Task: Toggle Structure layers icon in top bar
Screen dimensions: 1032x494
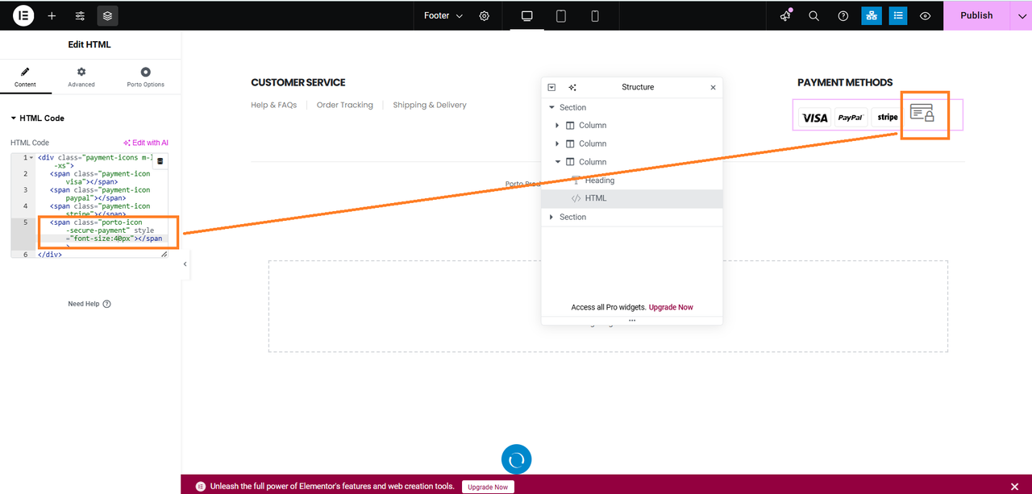Action: coord(107,15)
